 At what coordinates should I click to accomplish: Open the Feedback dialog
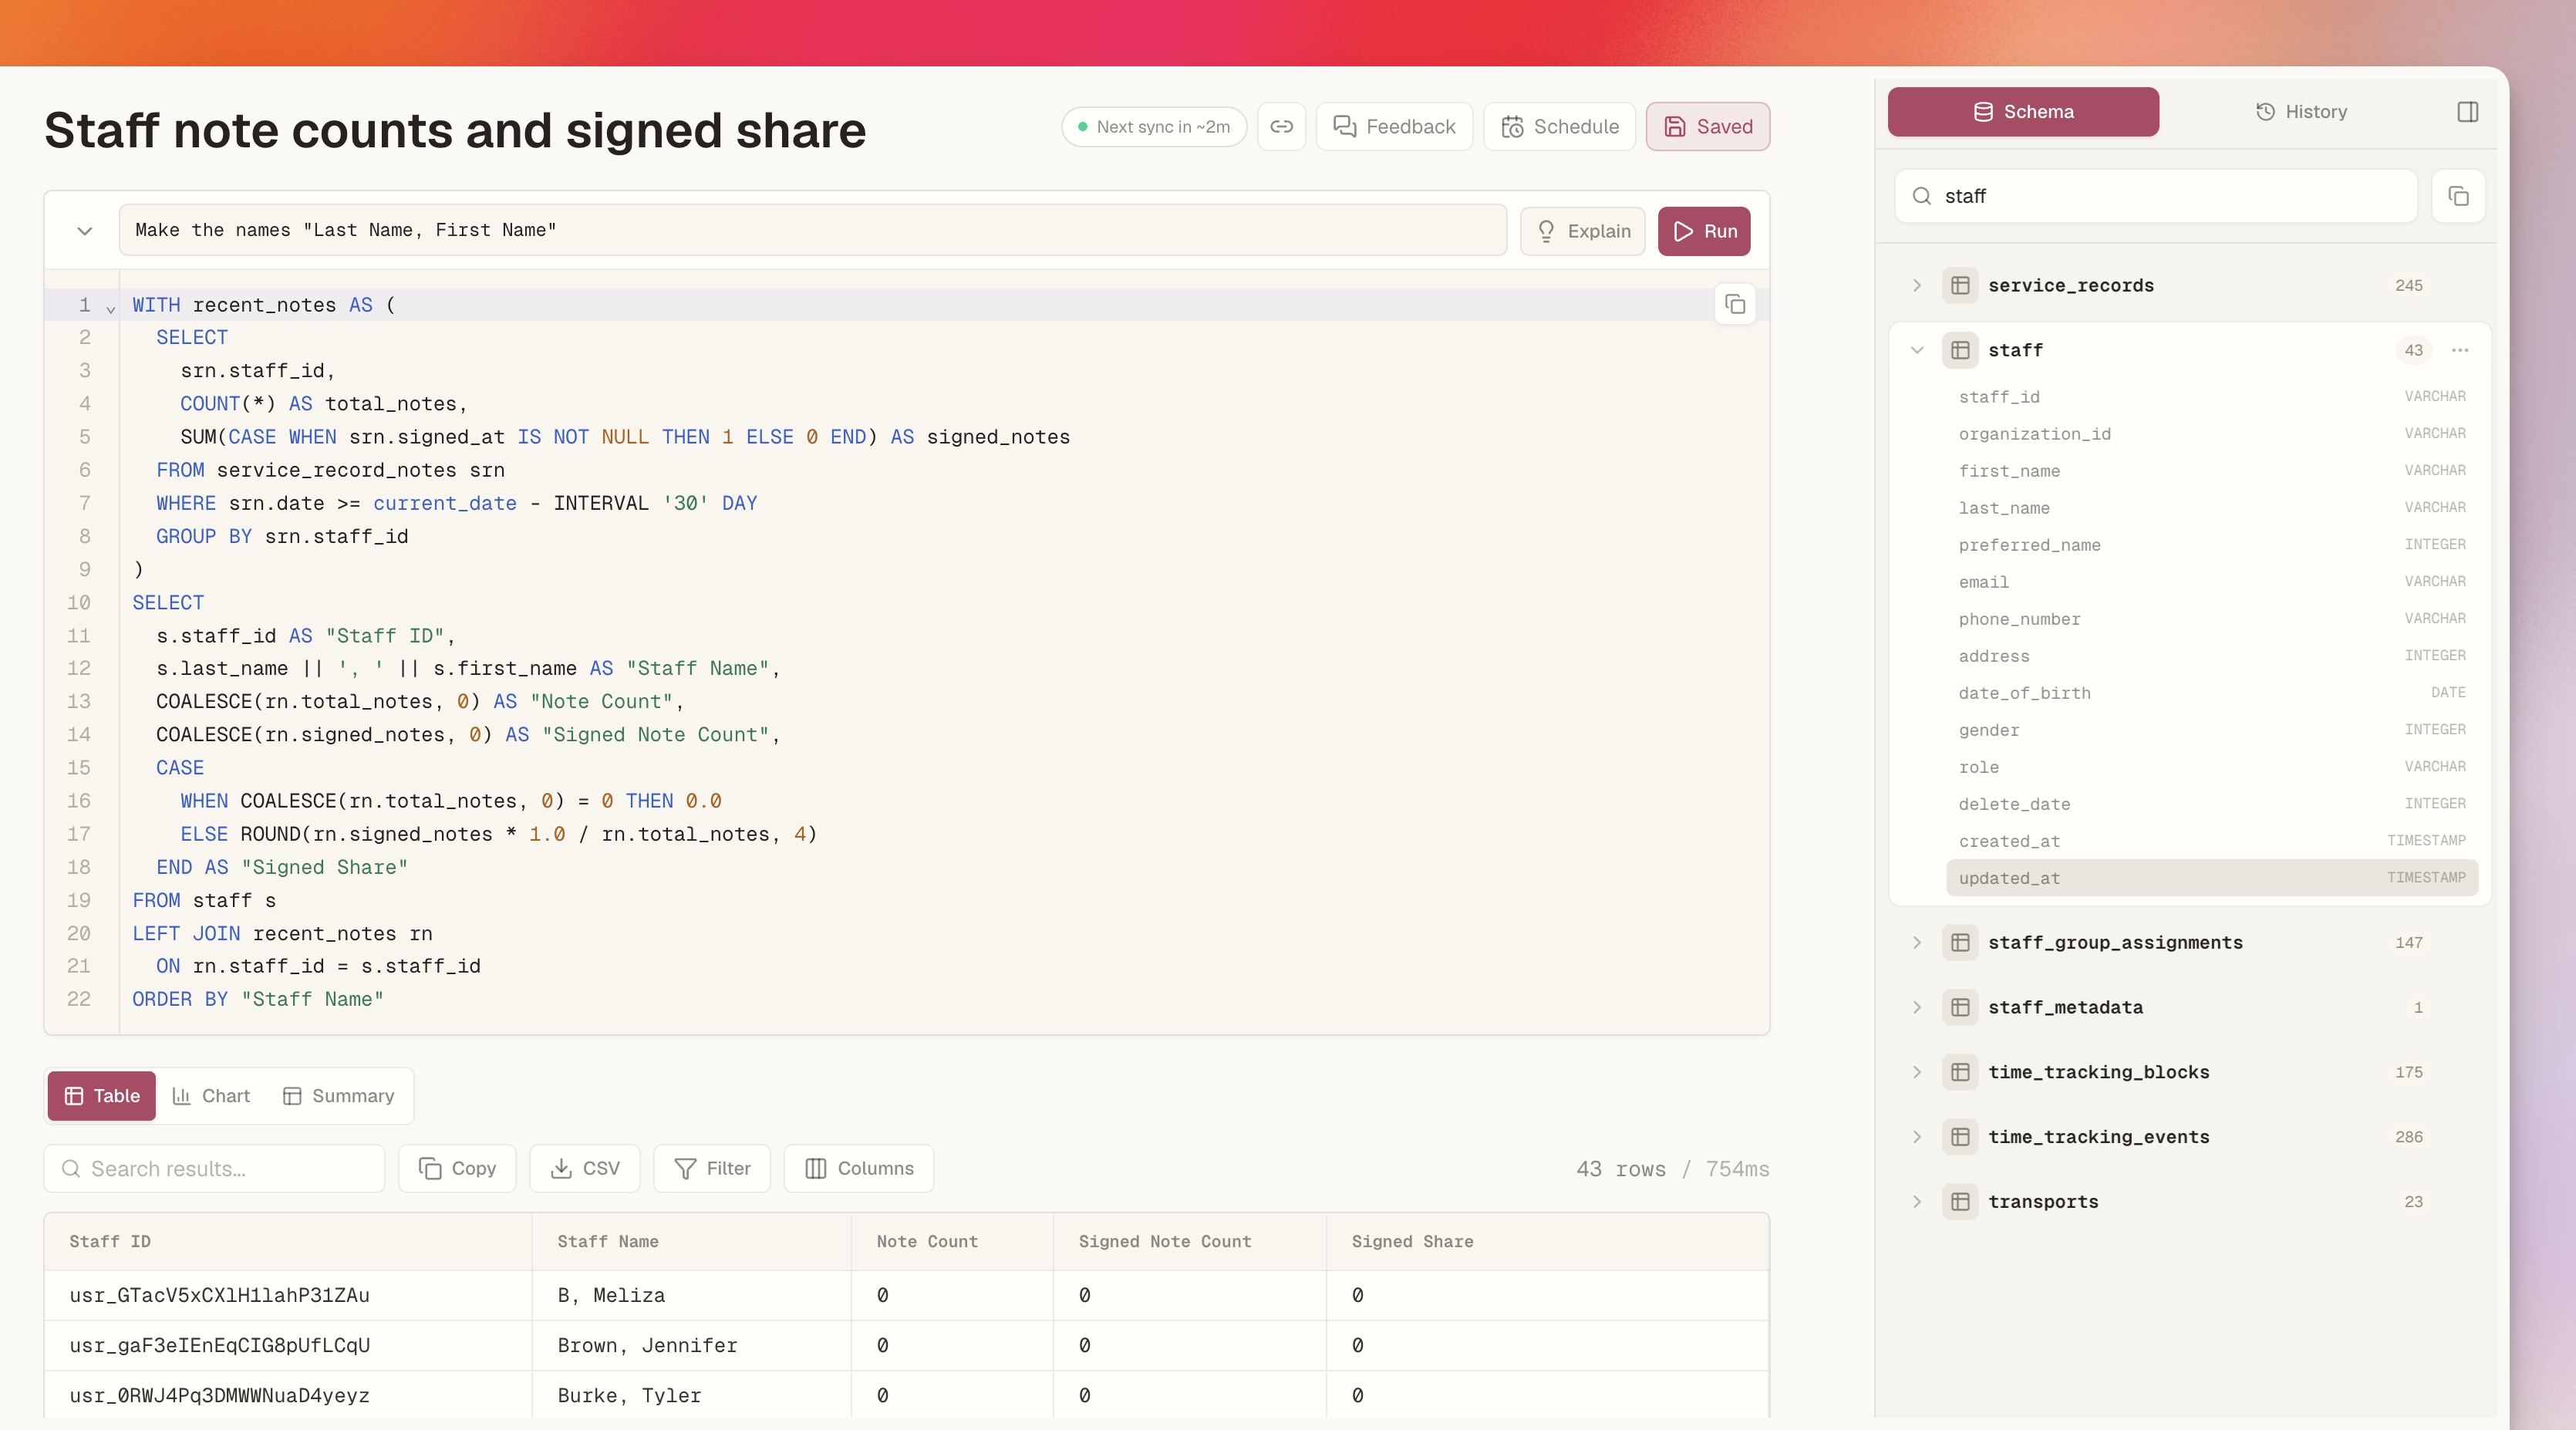coord(1394,127)
